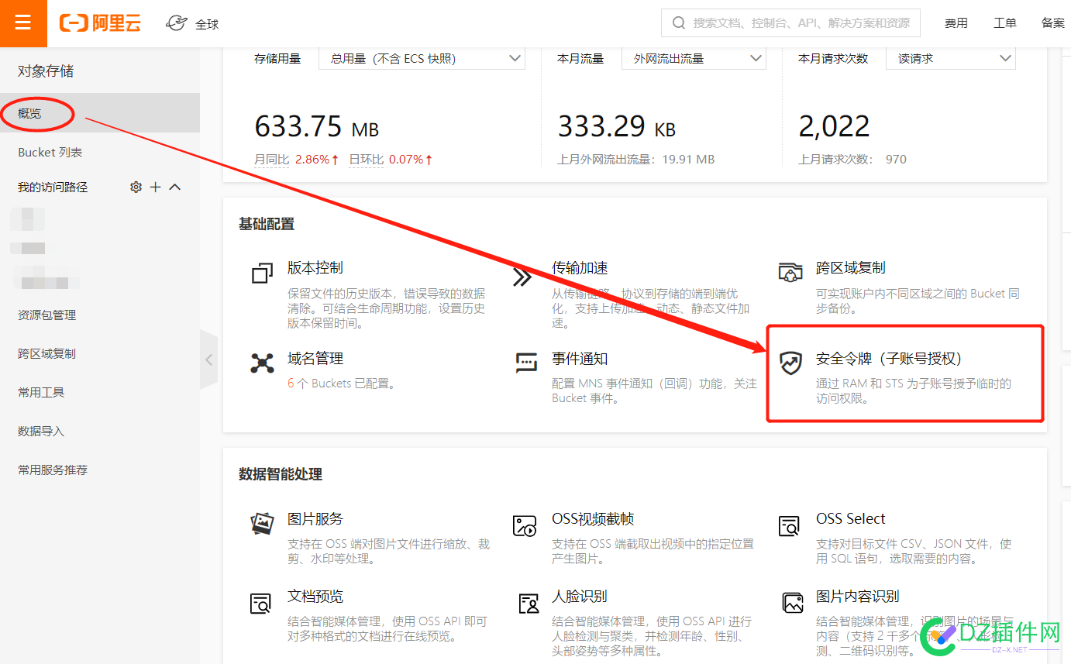This screenshot has height=664, width=1071.
Task: Open 跨区域复制 card title link
Action: [x=850, y=268]
